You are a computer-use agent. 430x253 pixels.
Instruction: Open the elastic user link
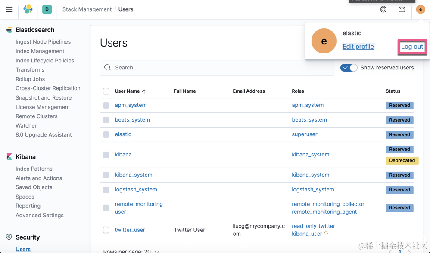click(x=123, y=134)
